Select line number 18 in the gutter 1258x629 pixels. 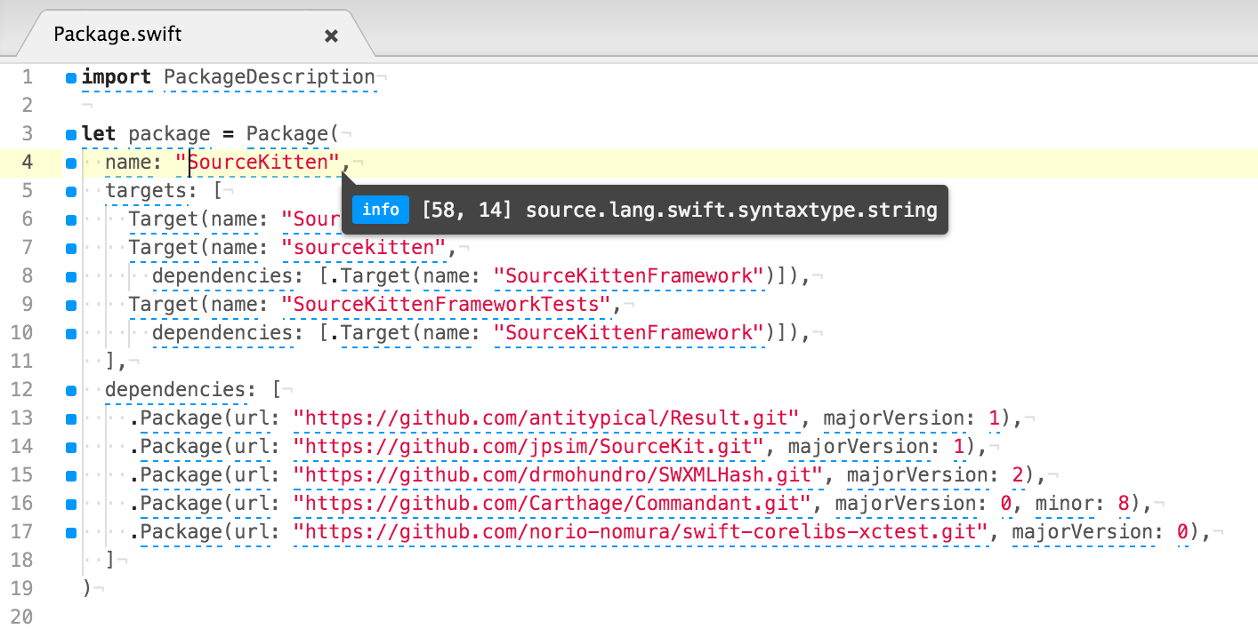pos(21,561)
